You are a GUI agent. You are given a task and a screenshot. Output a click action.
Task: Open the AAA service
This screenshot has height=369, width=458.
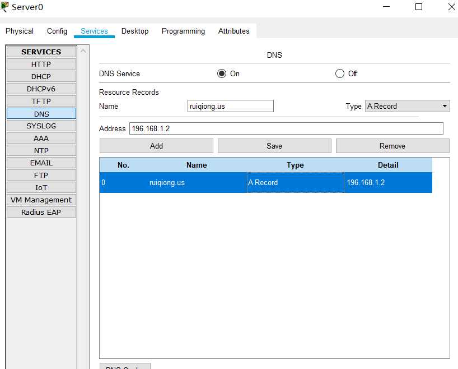(x=41, y=138)
